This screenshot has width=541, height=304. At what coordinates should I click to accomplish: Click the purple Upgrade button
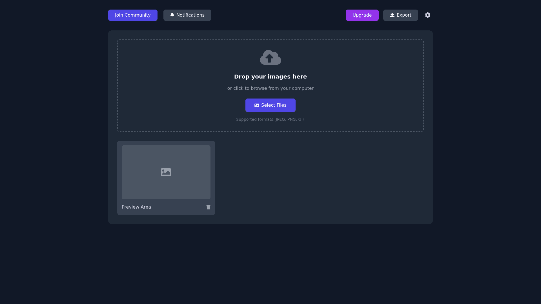pos(362,15)
